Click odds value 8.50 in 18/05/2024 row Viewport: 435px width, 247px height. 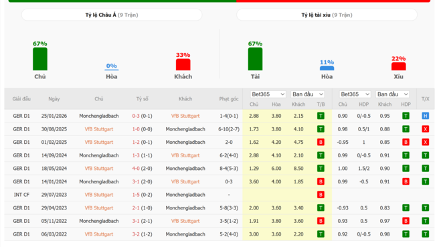coord(298,169)
